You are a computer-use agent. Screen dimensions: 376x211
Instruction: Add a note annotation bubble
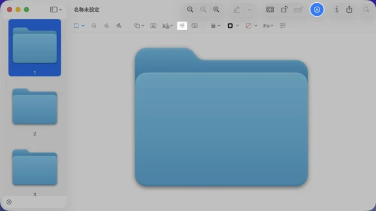click(x=283, y=26)
